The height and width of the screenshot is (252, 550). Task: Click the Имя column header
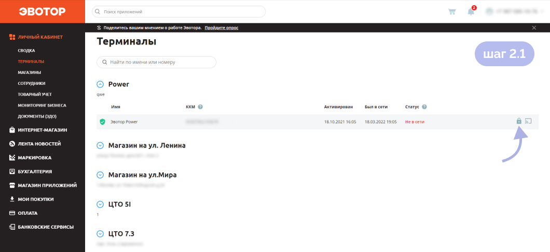coord(116,107)
